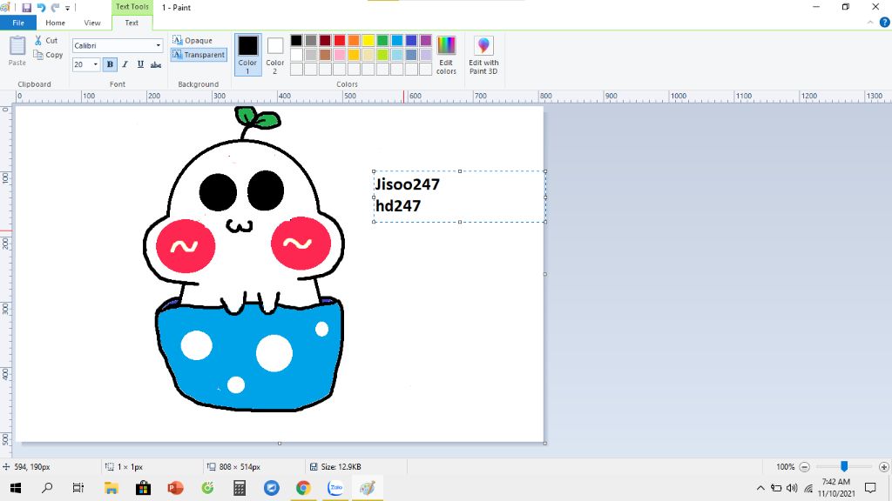The width and height of the screenshot is (892, 501).
Task: Switch to the View tab
Action: pos(92,23)
